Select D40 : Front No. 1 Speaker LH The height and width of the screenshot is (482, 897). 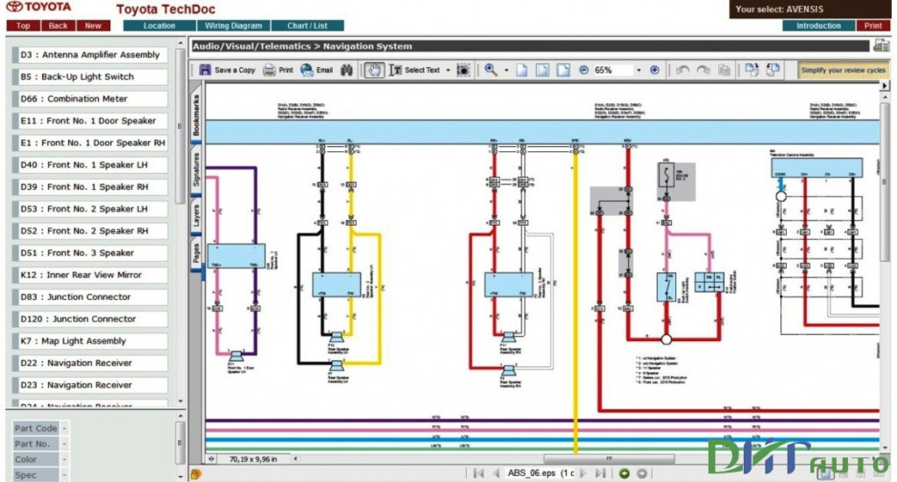pyautogui.click(x=90, y=165)
